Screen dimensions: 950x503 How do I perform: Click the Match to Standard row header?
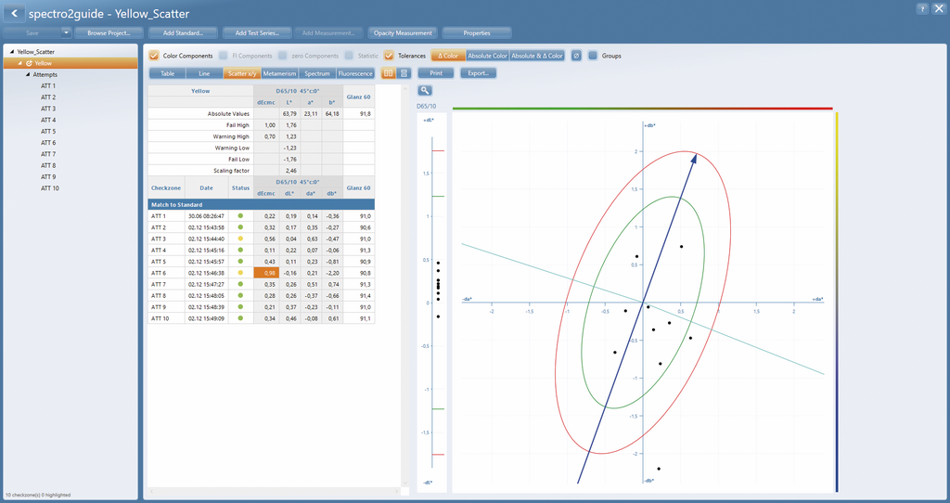coord(261,205)
